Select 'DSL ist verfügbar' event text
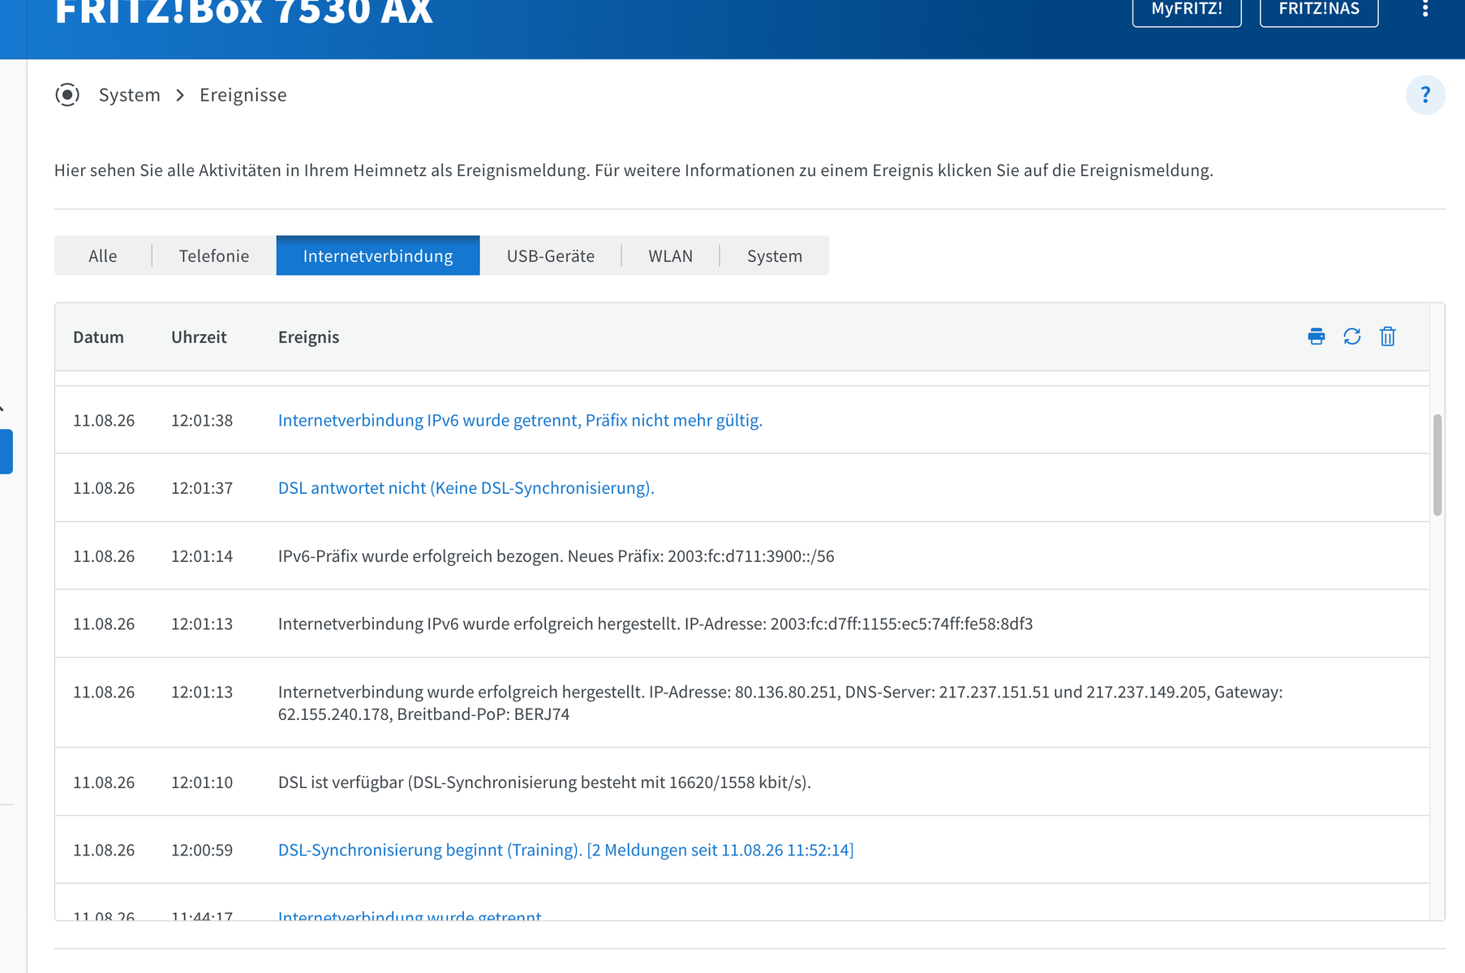This screenshot has height=973, width=1465. (544, 782)
